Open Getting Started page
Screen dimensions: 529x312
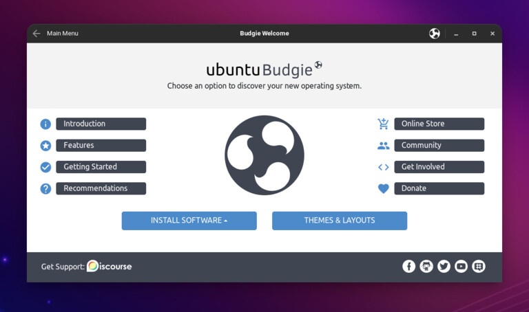tap(101, 167)
